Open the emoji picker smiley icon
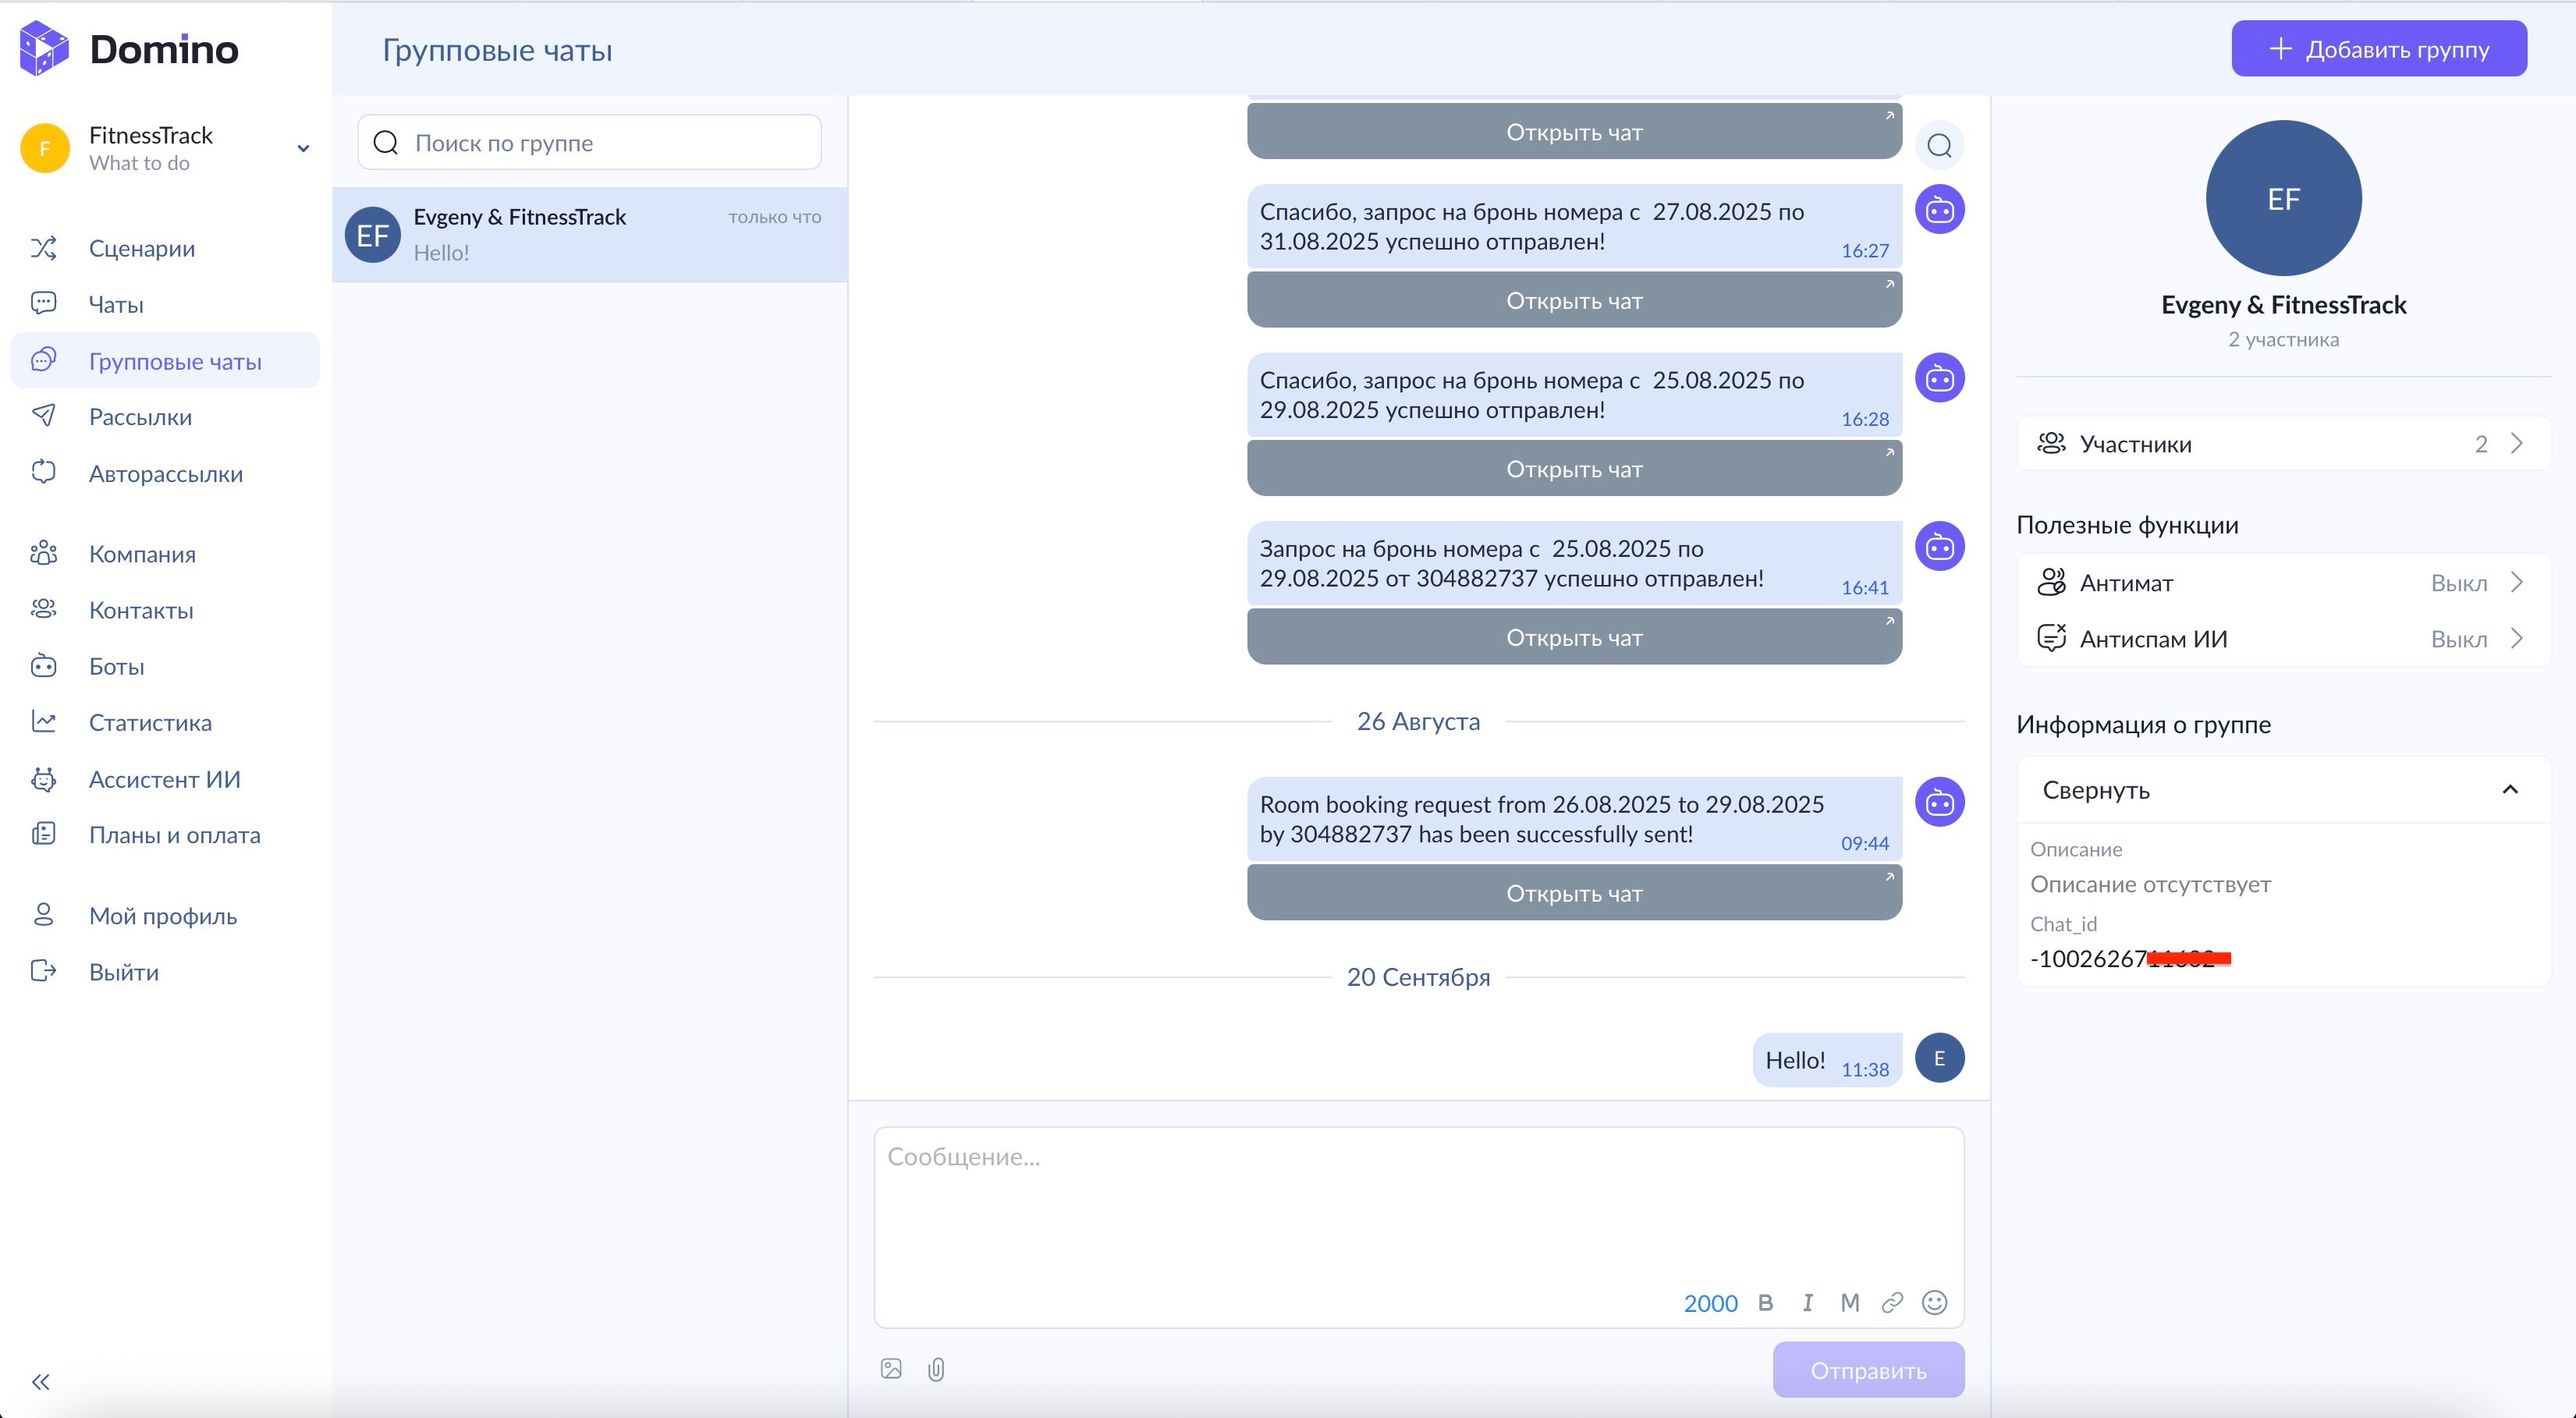The height and width of the screenshot is (1418, 2576). pos(1934,1303)
